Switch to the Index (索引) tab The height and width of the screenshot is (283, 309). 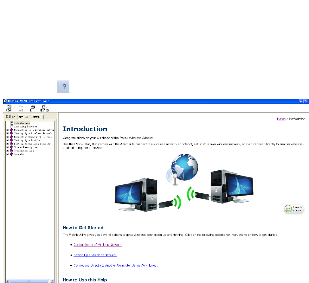pos(24,117)
